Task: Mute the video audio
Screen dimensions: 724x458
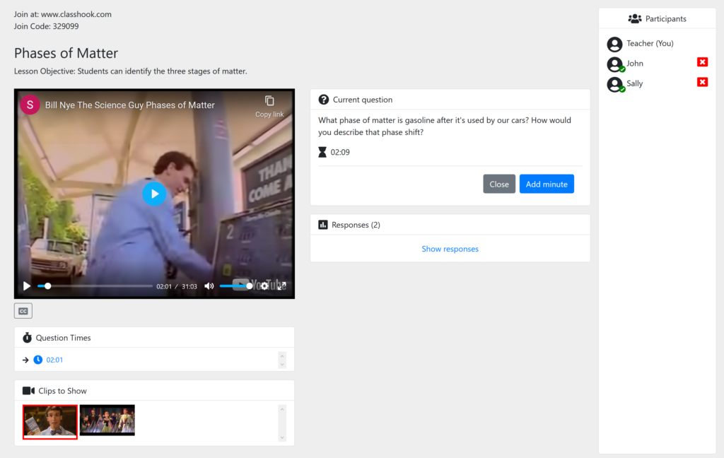Action: click(209, 286)
